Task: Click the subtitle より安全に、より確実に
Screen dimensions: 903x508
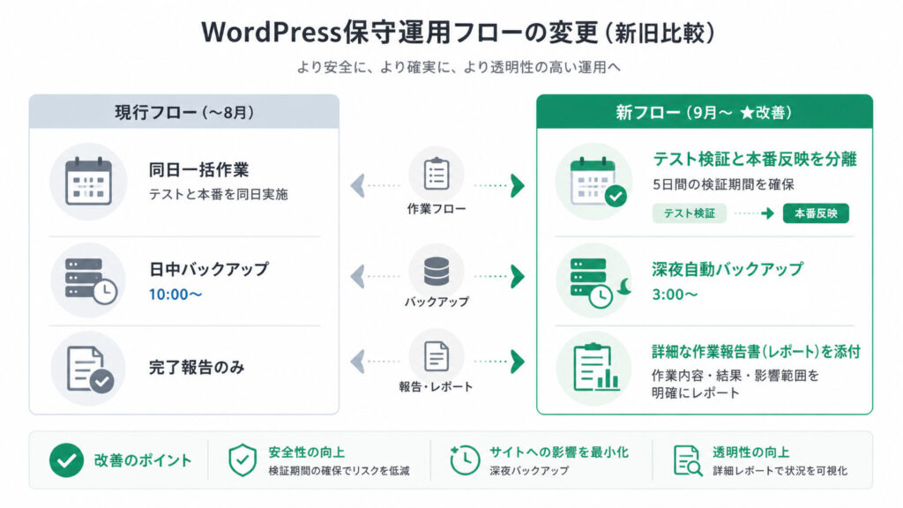Action: coord(459,67)
